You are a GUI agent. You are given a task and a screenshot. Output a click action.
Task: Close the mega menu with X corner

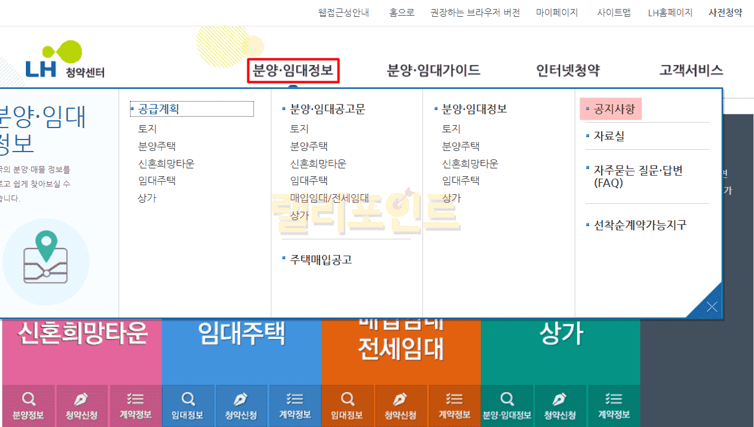711,307
